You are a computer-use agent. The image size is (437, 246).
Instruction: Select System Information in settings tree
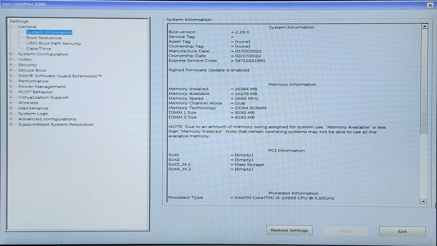(x=49, y=32)
